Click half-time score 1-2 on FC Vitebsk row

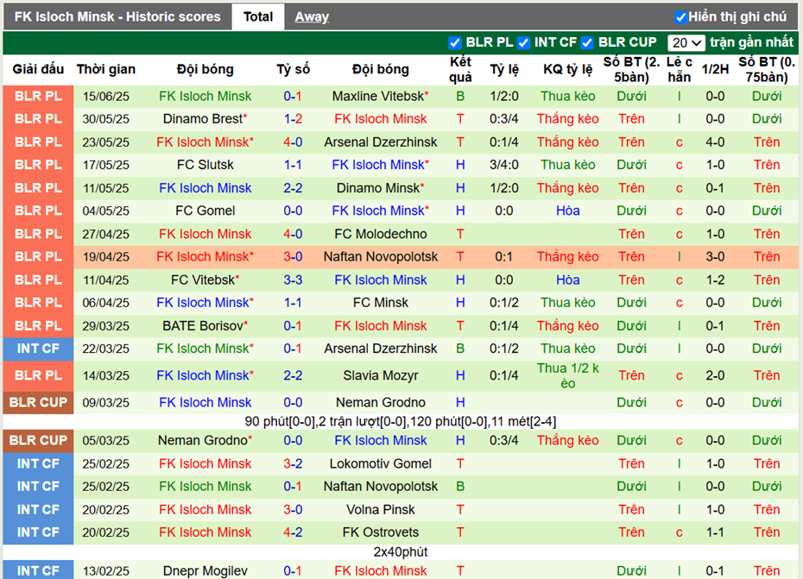[715, 280]
